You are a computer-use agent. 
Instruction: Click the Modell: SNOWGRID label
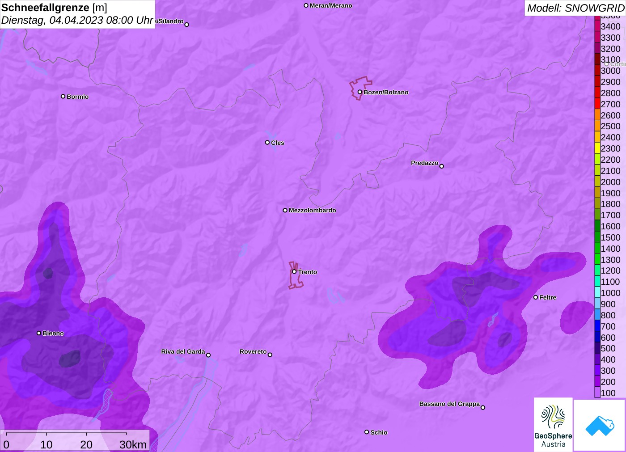(575, 8)
